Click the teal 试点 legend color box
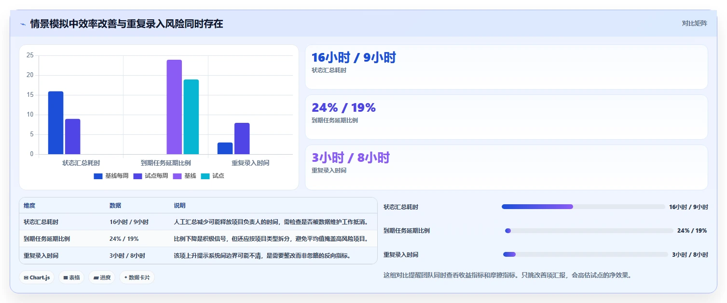 [206, 176]
